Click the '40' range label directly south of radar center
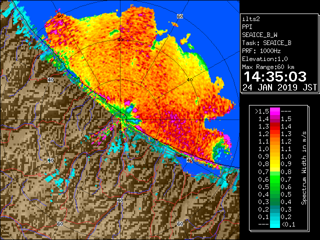 tap(120, 200)
